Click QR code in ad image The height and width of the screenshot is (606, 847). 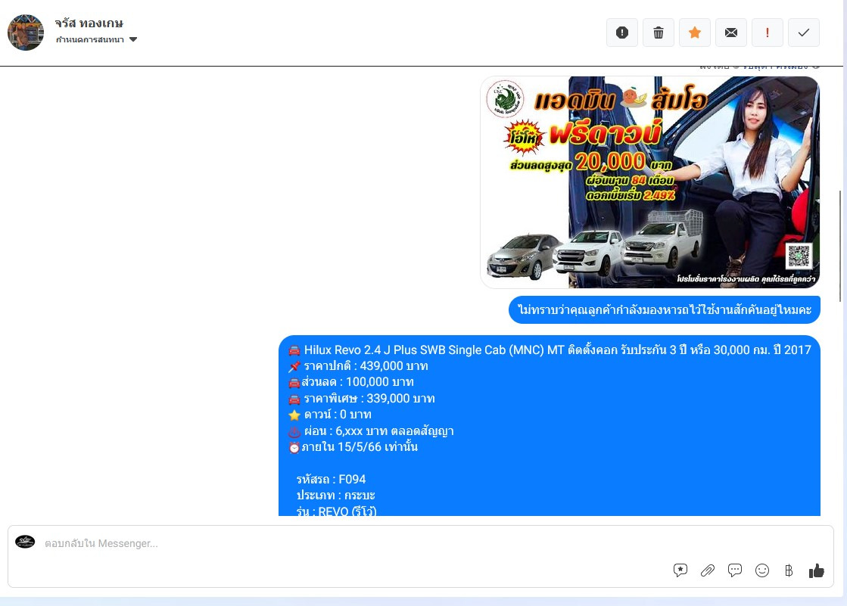[799, 256]
